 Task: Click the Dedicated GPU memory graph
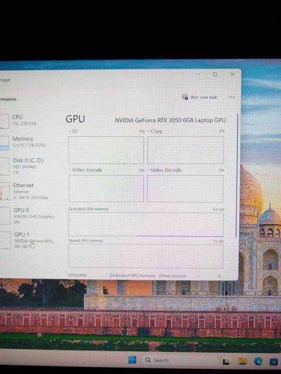146,224
